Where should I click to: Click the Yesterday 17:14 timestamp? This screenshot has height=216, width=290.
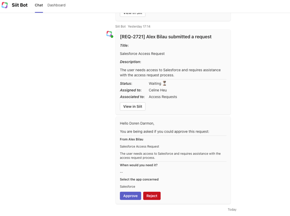pos(139,26)
